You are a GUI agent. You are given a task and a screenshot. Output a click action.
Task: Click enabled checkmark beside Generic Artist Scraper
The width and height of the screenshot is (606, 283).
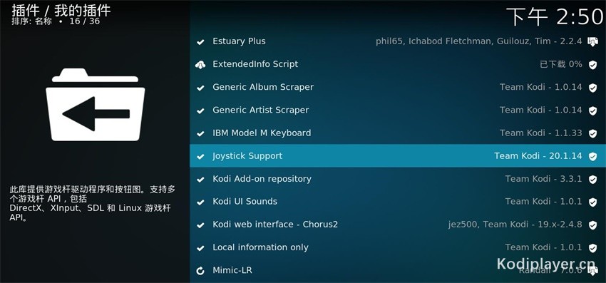pyautogui.click(x=200, y=110)
